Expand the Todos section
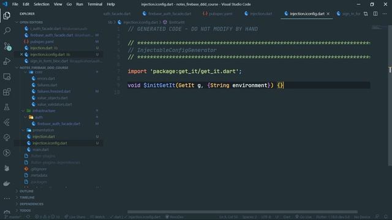392x220 pixels. [25, 210]
